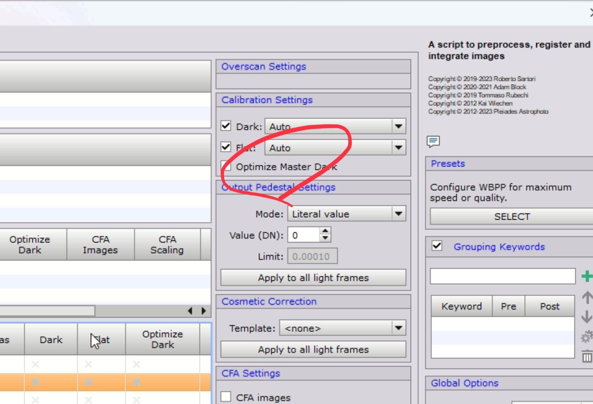Screen dimensions: 593x404
Task: Click the CFA Images column header
Action: (100, 245)
